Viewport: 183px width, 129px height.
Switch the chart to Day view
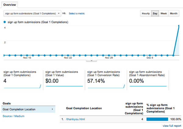155,13
